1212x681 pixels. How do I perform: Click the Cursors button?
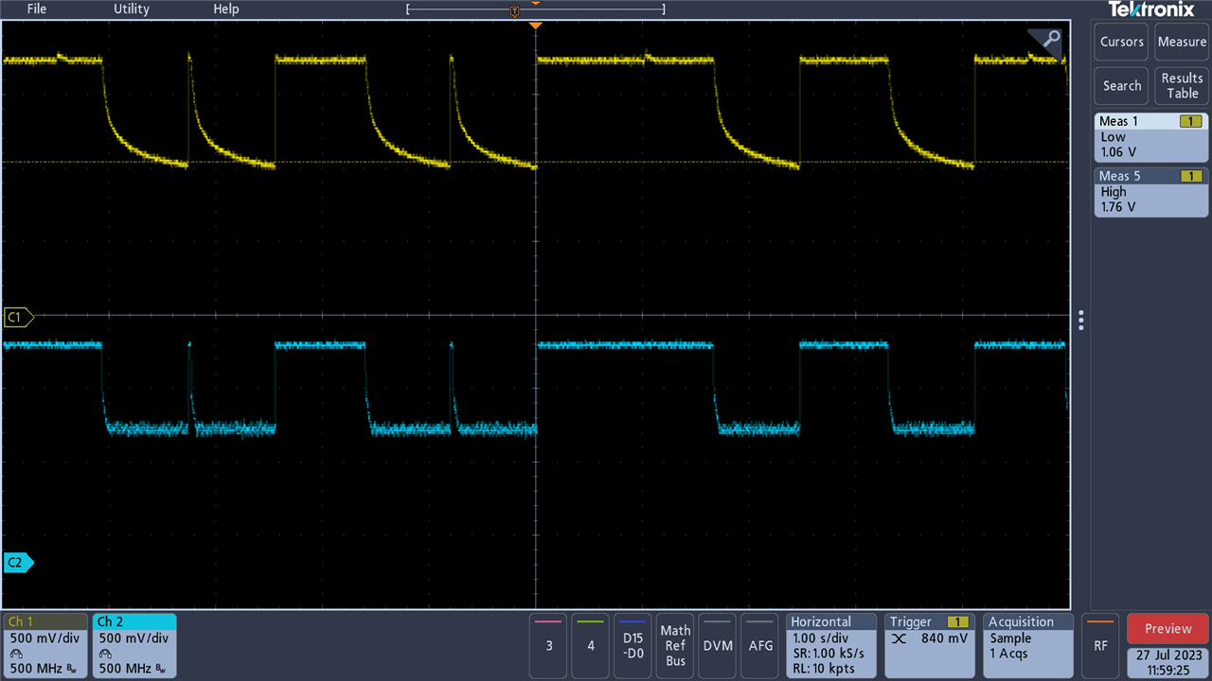click(x=1122, y=43)
